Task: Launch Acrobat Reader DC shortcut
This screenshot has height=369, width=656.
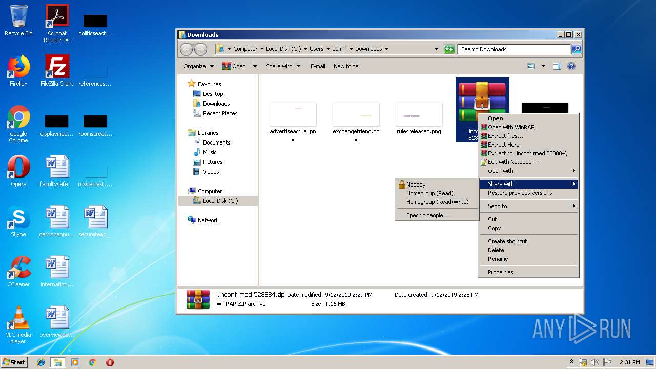Action: click(x=57, y=23)
